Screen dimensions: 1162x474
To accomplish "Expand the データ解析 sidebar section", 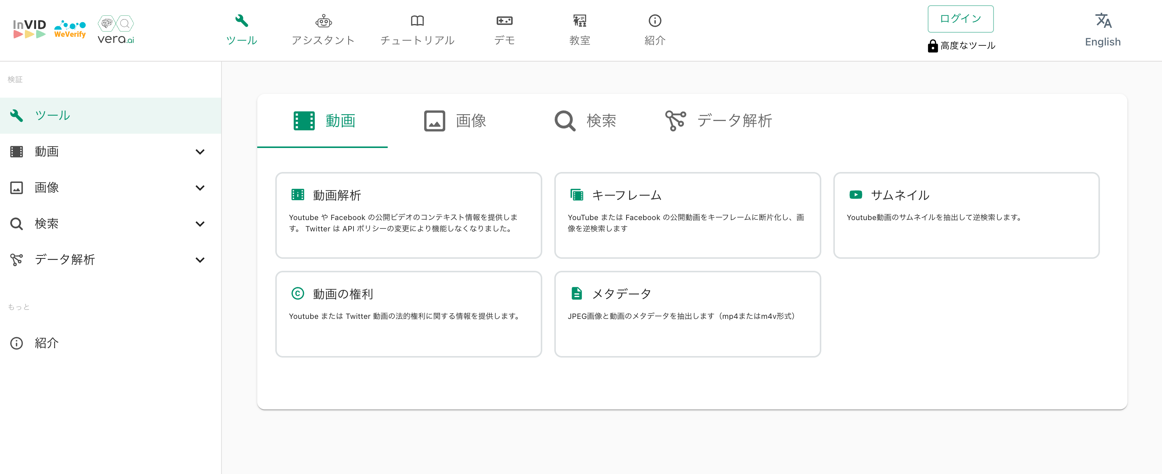I will (200, 260).
